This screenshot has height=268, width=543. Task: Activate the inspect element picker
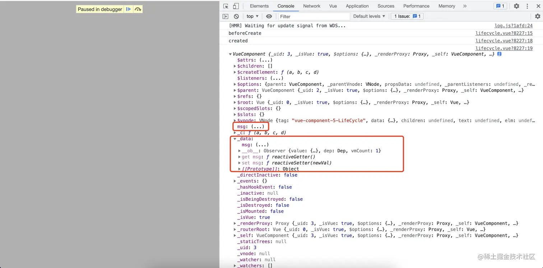click(x=226, y=6)
